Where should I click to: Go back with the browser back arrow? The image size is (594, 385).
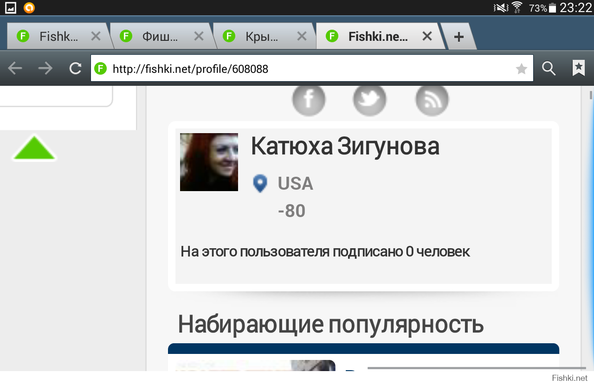click(15, 69)
